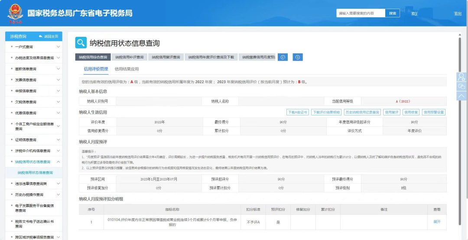Click the 信用预警设置 button
This screenshot has width=468, height=240.
(x=434, y=112)
